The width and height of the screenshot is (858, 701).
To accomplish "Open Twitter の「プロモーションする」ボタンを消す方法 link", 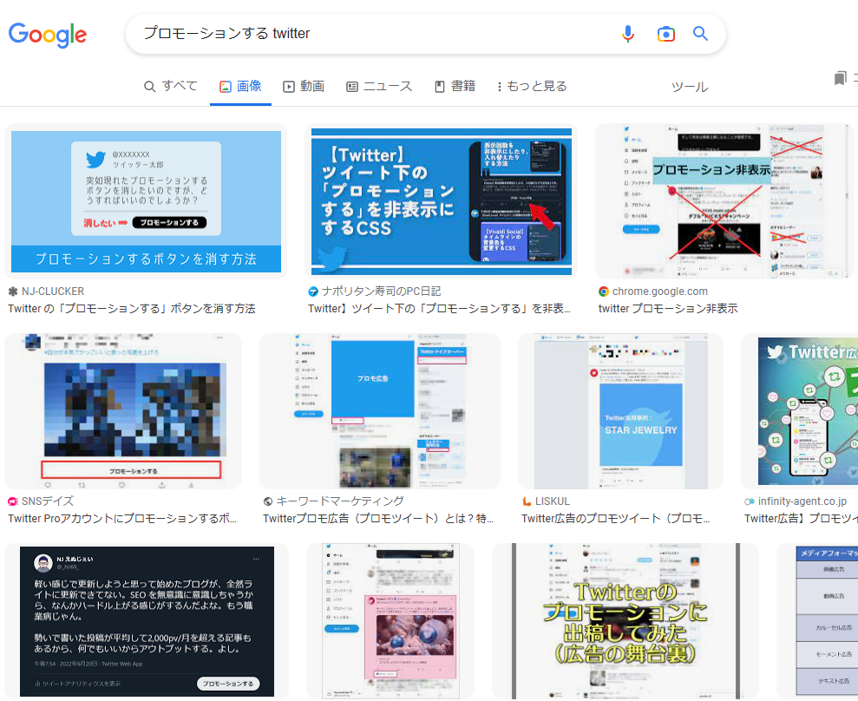I will pos(131,309).
